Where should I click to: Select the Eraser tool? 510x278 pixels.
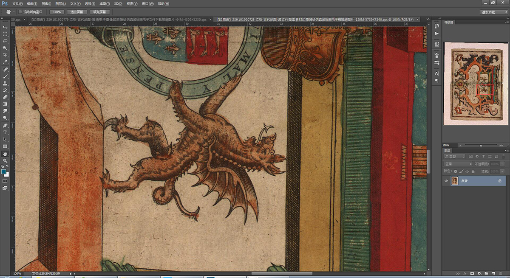[6, 97]
